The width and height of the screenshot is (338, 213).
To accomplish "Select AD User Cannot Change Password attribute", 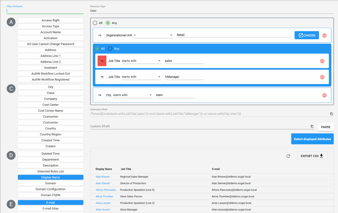I will tap(51, 44).
